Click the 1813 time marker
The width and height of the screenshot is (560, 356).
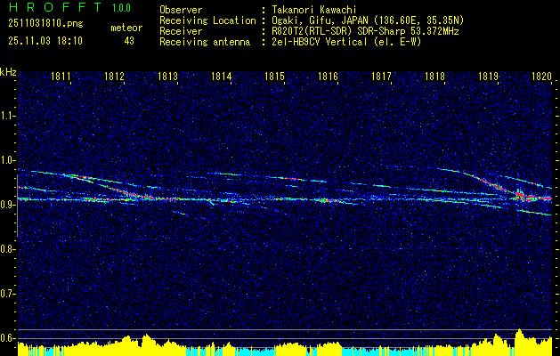(168, 76)
